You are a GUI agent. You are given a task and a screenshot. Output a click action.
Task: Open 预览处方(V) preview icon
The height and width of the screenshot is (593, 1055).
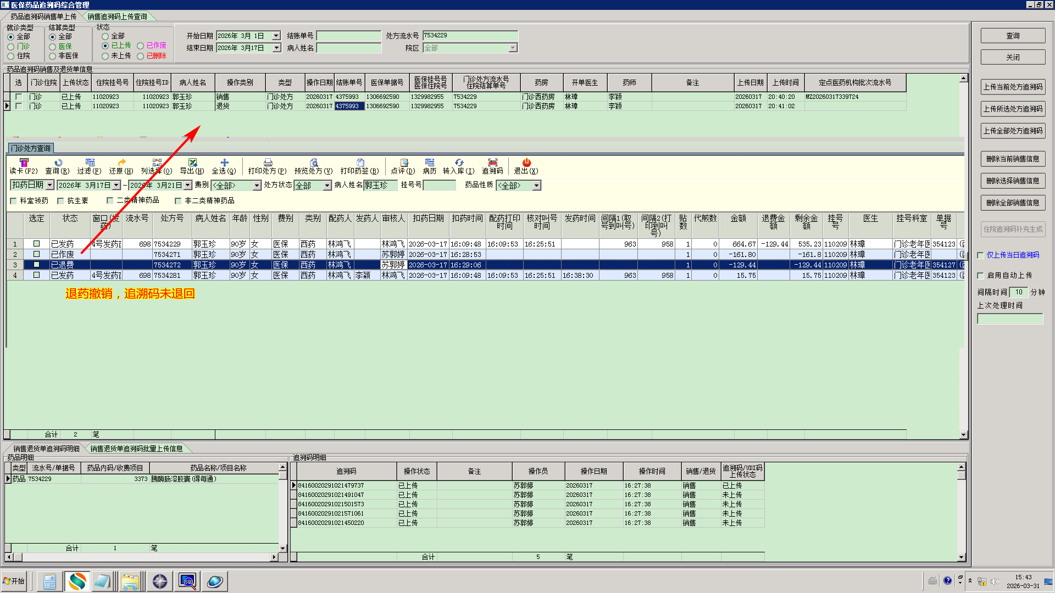point(314,163)
